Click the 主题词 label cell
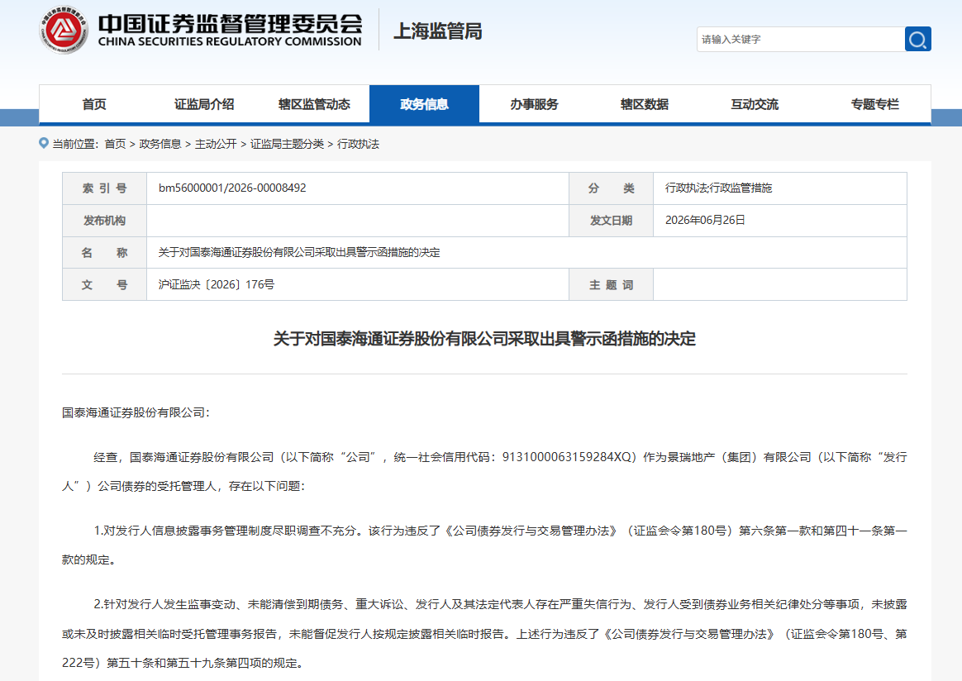962x681 pixels. [611, 284]
